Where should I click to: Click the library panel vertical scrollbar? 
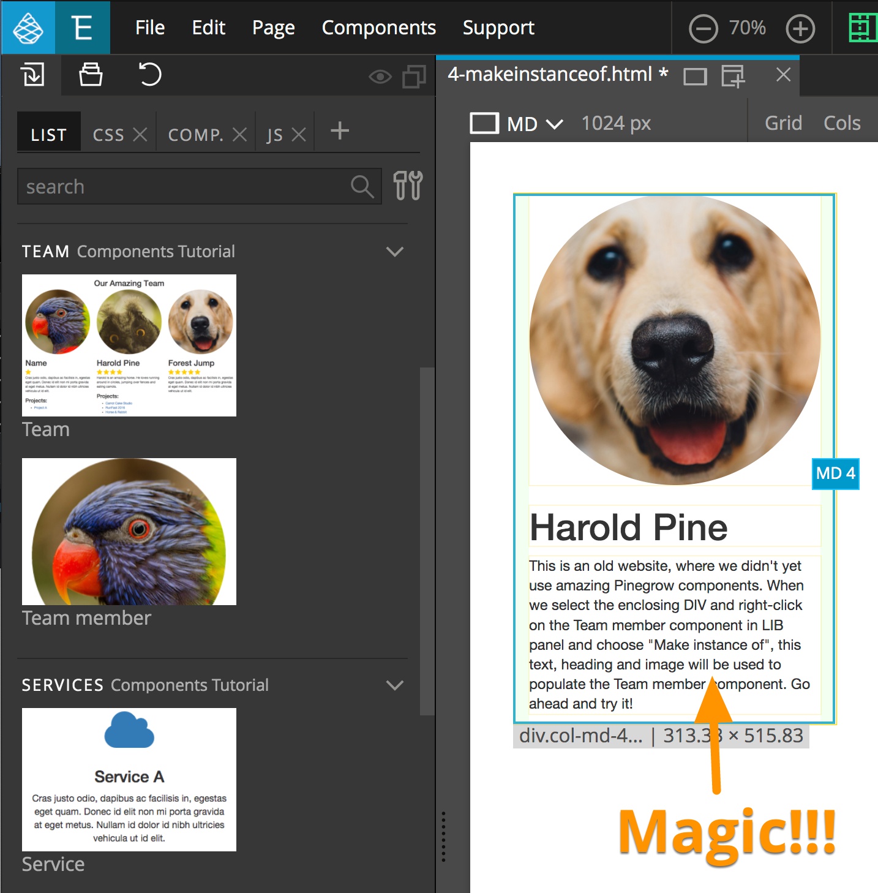click(x=427, y=541)
